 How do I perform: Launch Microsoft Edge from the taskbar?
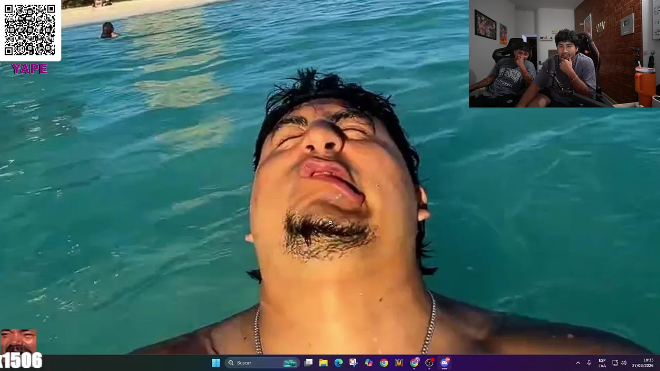[x=338, y=363]
